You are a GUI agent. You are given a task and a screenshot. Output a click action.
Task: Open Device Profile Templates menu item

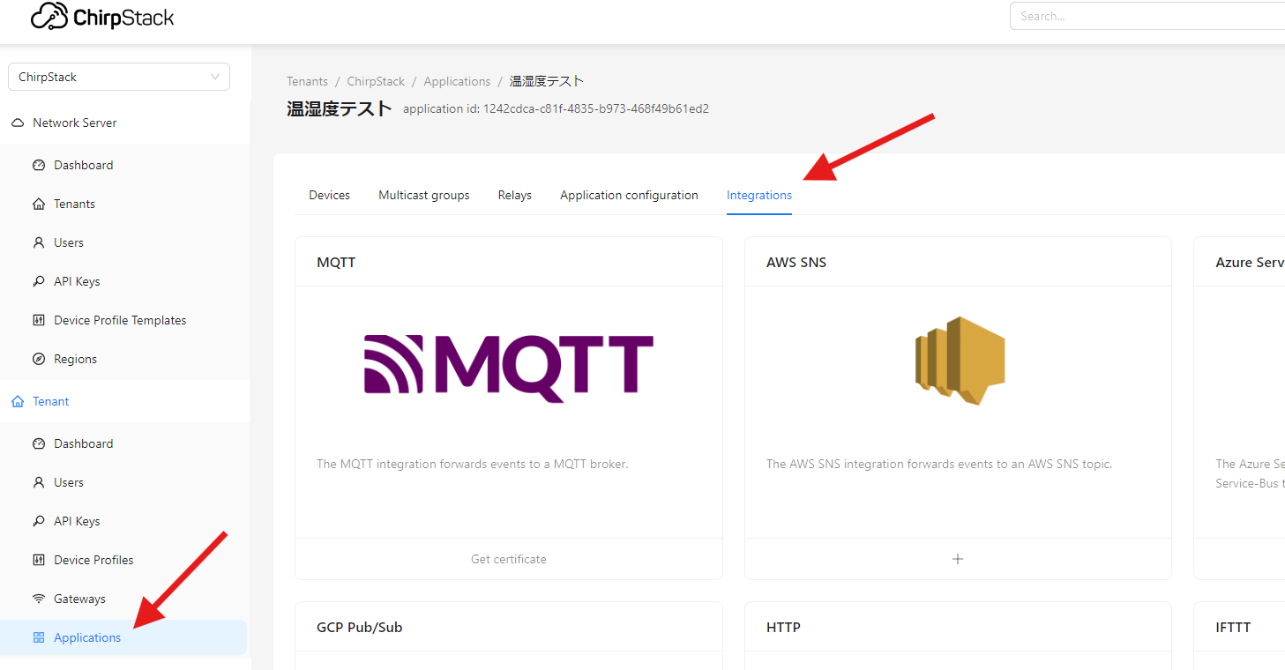tap(125, 320)
